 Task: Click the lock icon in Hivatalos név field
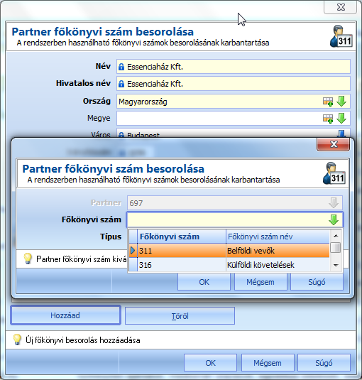(121, 84)
